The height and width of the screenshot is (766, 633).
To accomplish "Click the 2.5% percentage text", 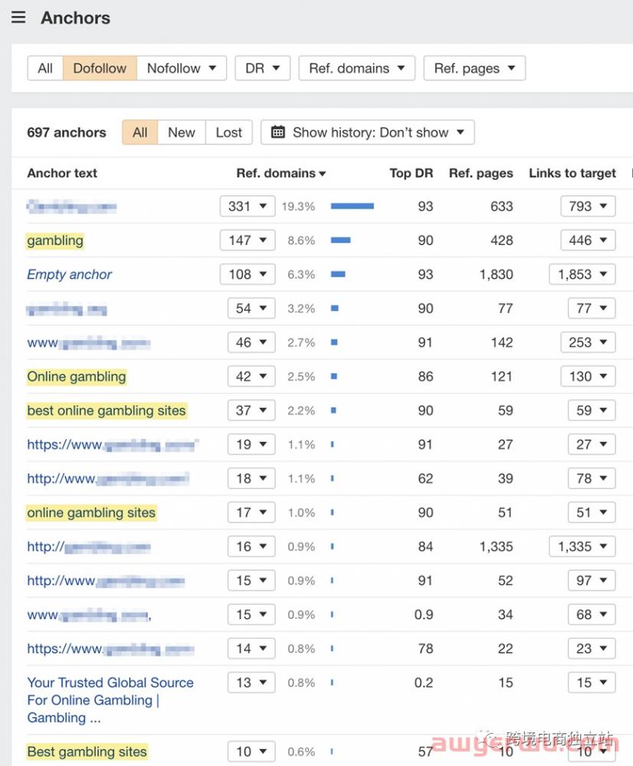I will point(301,377).
